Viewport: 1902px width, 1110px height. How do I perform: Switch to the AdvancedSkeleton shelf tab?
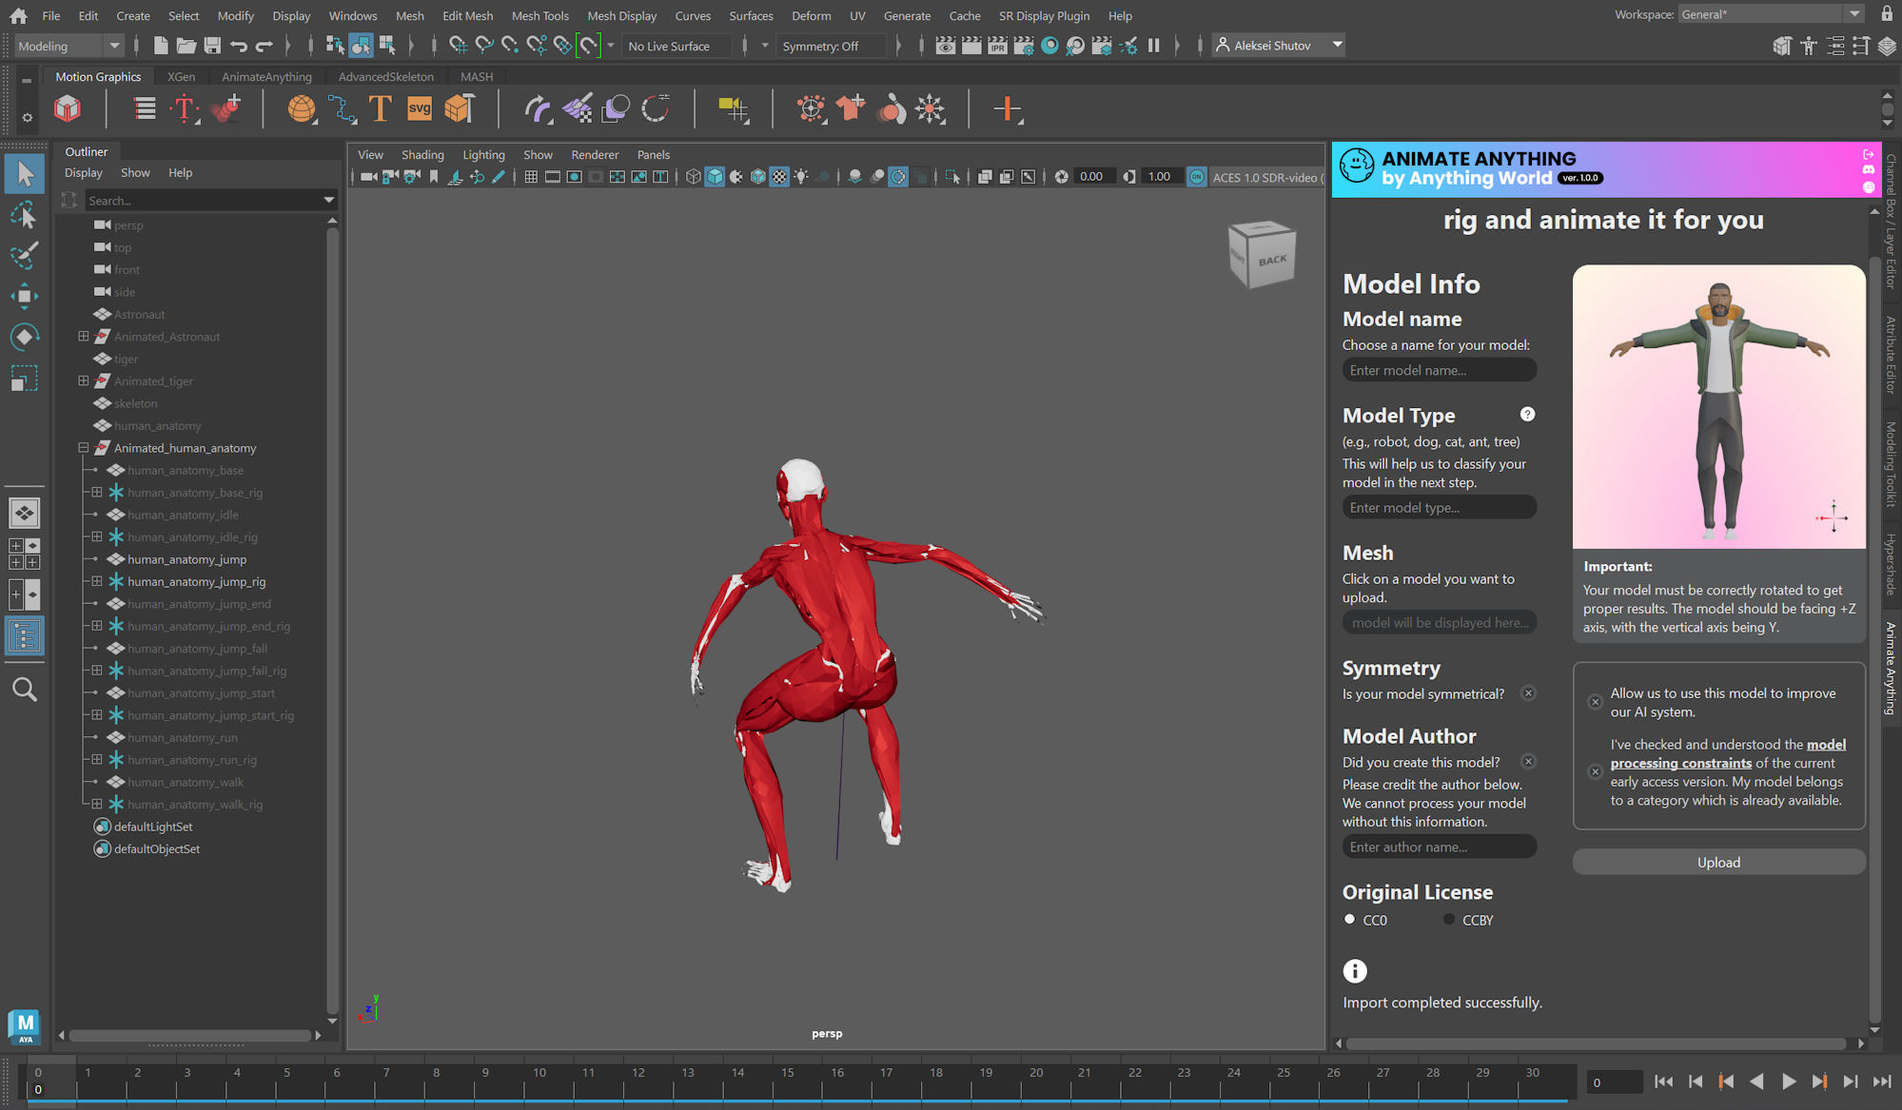click(385, 76)
